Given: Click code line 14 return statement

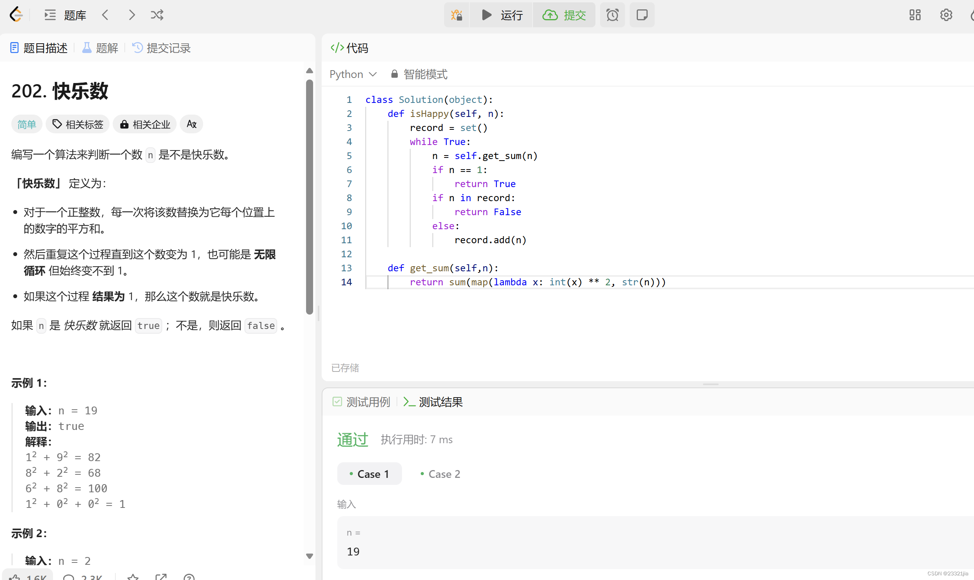Looking at the screenshot, I should [537, 282].
